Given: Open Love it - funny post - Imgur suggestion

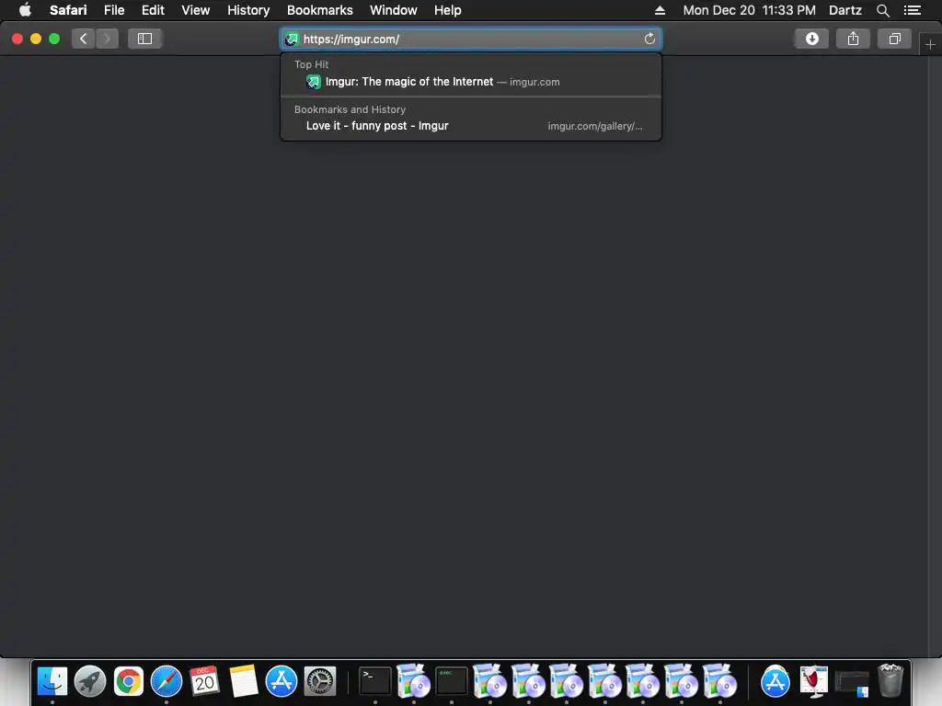Looking at the screenshot, I should pos(471,126).
